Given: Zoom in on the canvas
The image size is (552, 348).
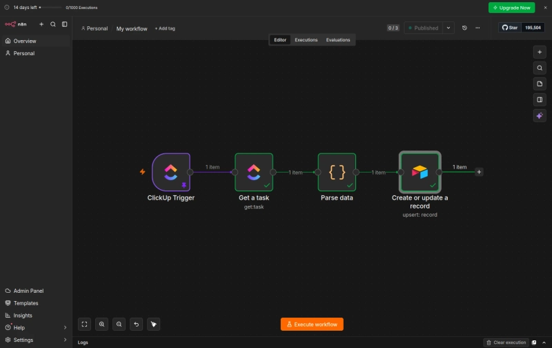Looking at the screenshot, I should [x=101, y=324].
